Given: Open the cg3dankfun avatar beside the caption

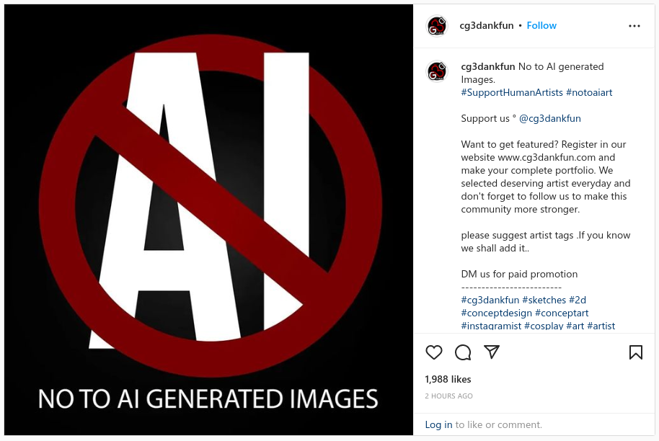Looking at the screenshot, I should pyautogui.click(x=437, y=71).
